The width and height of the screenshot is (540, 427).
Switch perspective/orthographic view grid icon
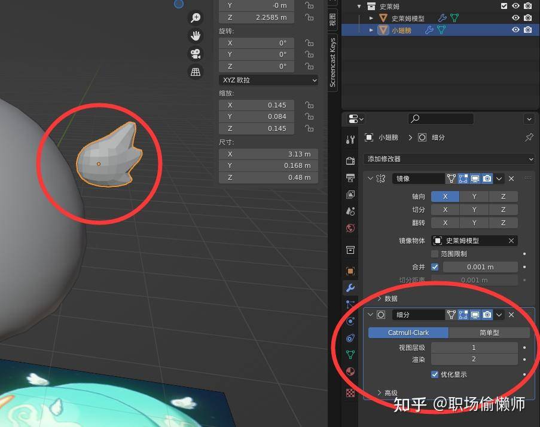pos(196,72)
